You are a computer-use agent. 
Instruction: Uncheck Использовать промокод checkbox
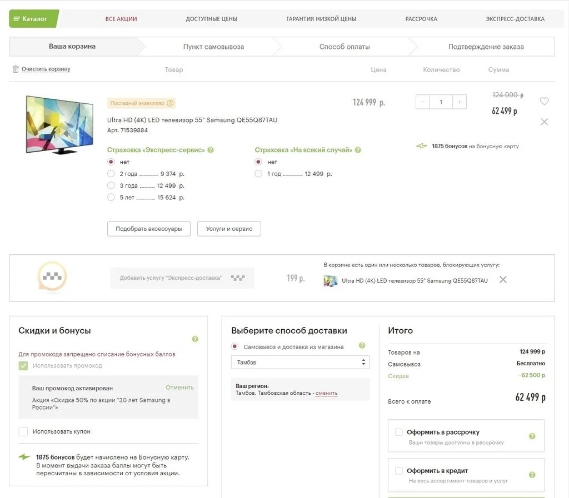click(x=23, y=365)
